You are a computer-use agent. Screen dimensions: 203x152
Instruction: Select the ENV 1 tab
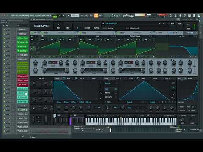(57, 79)
